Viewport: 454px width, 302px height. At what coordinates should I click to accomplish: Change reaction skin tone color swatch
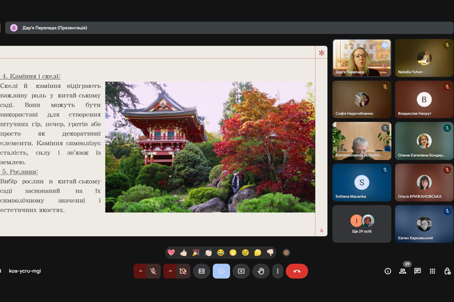point(286,252)
